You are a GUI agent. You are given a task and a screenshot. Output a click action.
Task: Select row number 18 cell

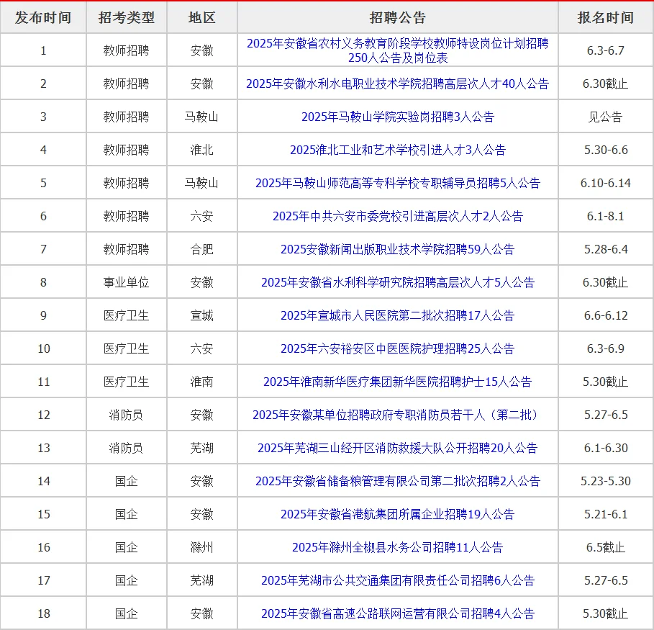pos(43,613)
